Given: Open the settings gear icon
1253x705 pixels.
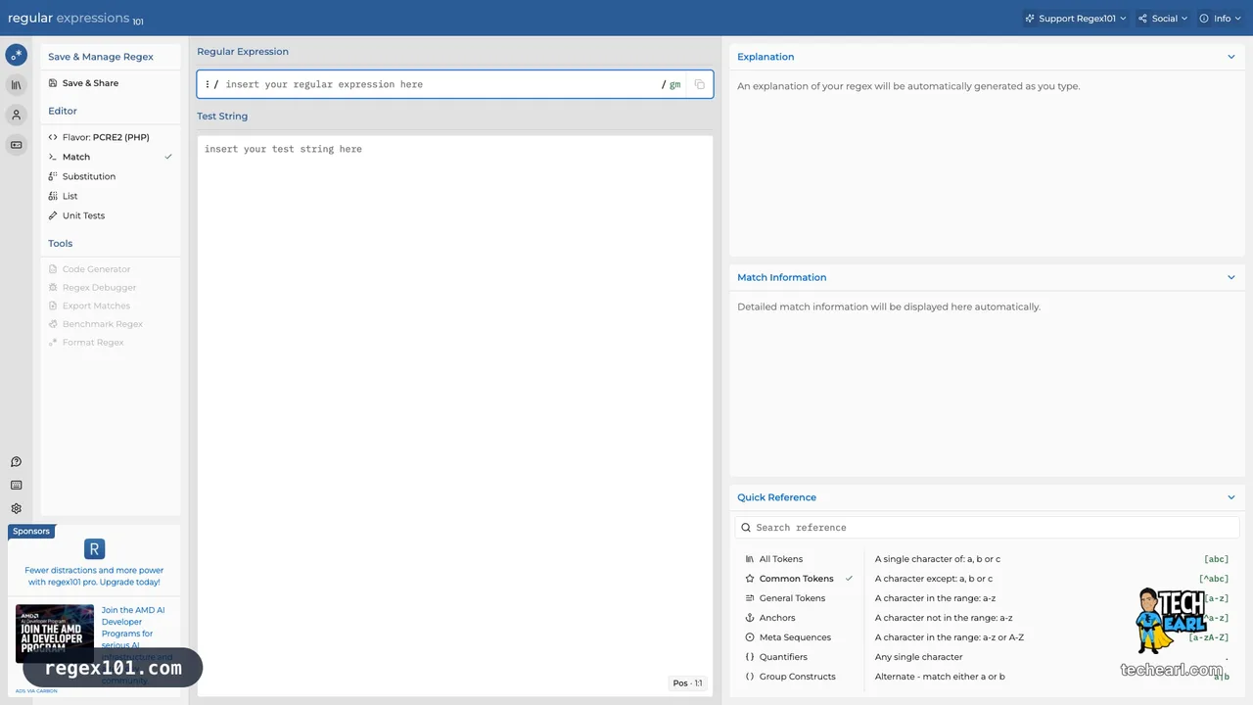Looking at the screenshot, I should click(16, 509).
